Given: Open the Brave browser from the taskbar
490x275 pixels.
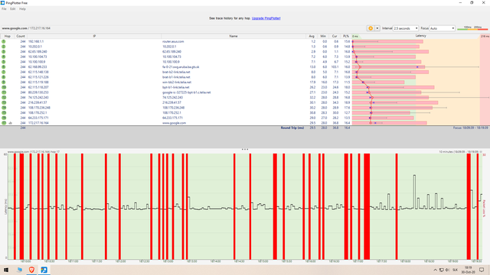Looking at the screenshot, I should [x=31, y=270].
